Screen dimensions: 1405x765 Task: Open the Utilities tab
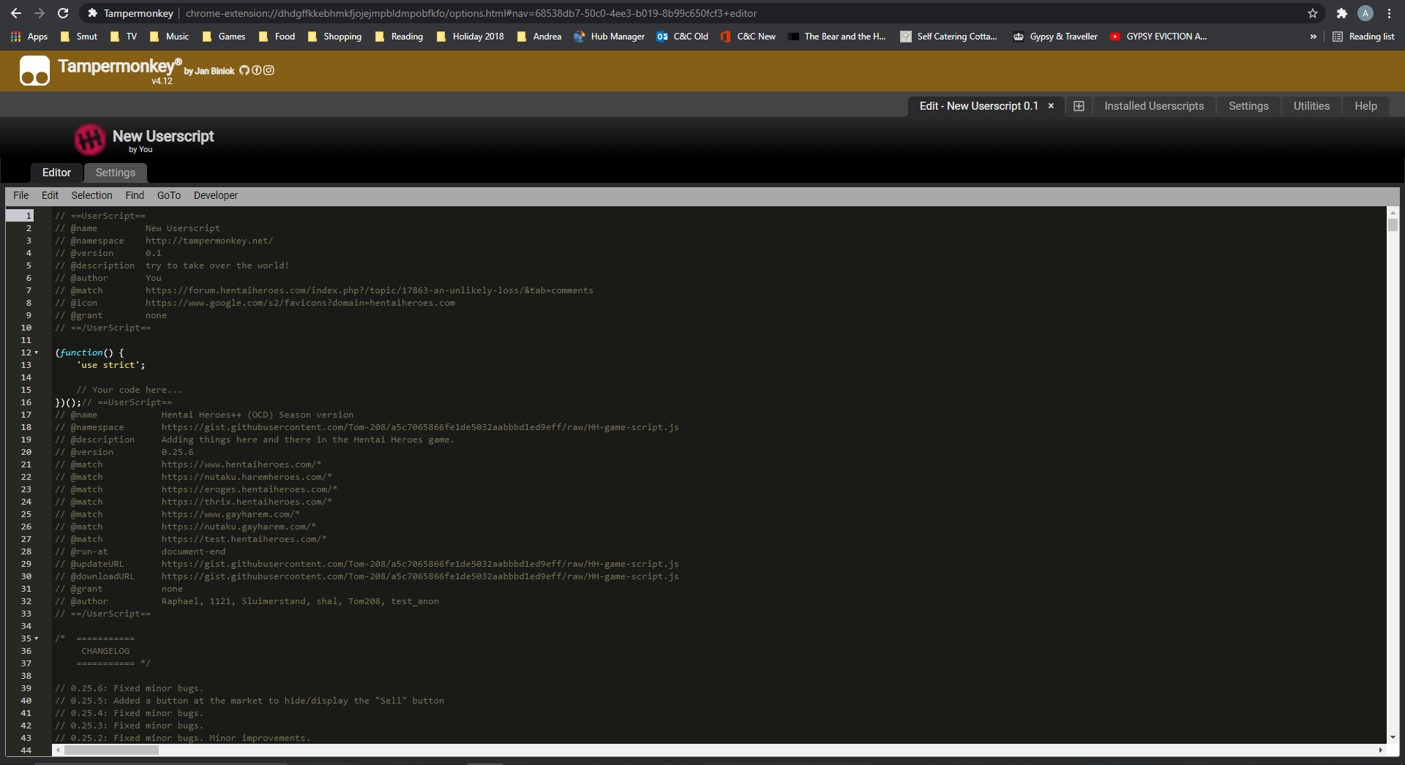1311,106
